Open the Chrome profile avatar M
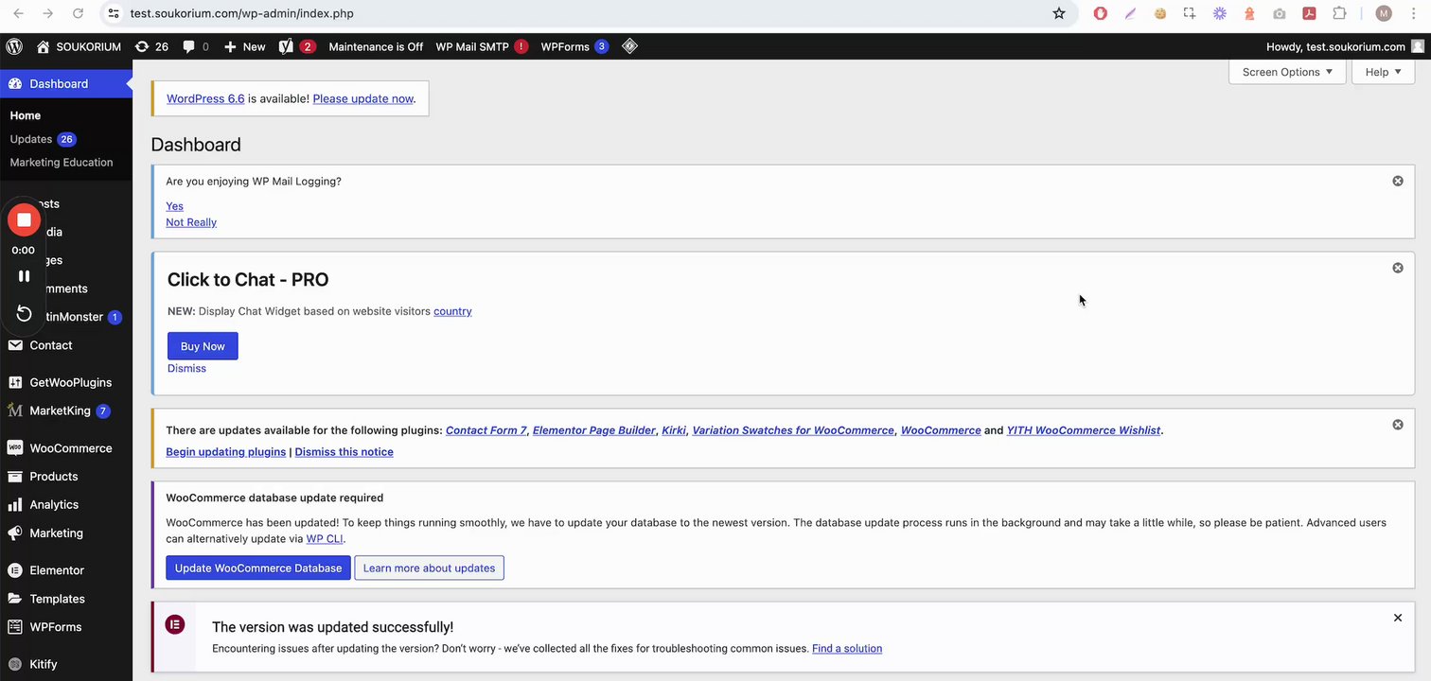Image resolution: width=1431 pixels, height=681 pixels. [x=1384, y=13]
